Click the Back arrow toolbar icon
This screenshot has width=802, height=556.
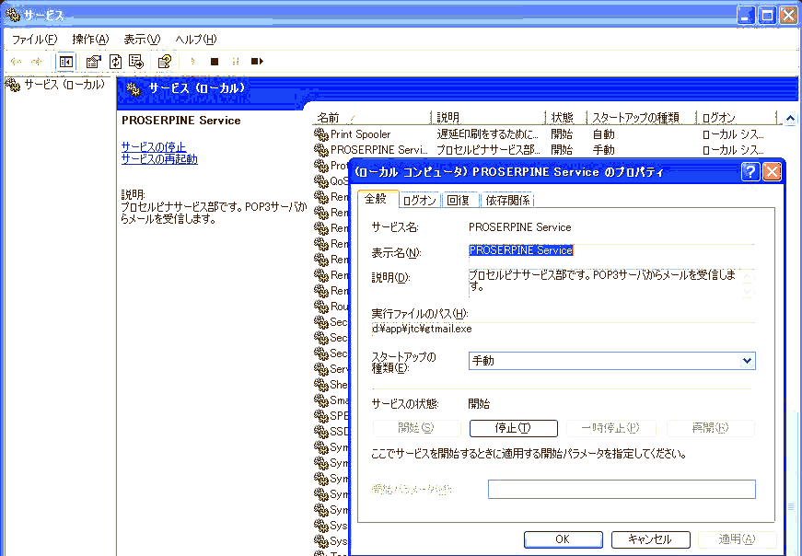16,62
